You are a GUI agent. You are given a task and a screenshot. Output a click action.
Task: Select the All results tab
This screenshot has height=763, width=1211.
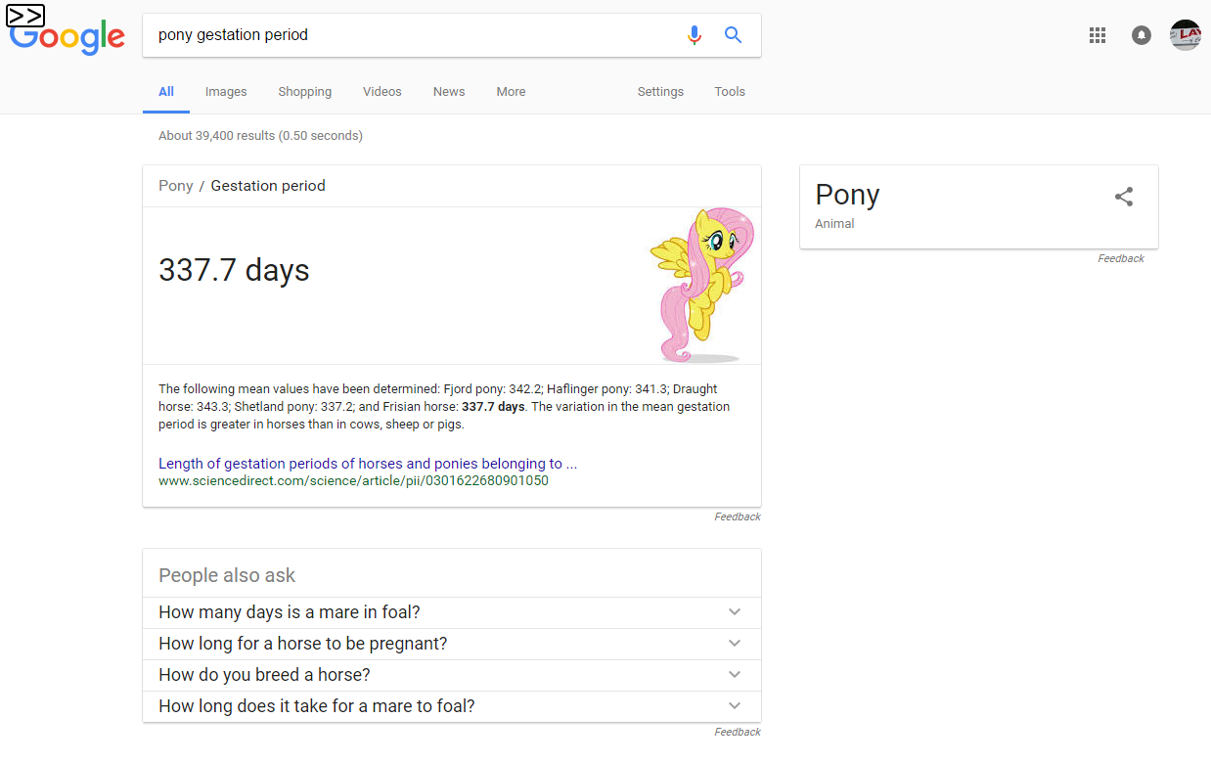pos(166,92)
